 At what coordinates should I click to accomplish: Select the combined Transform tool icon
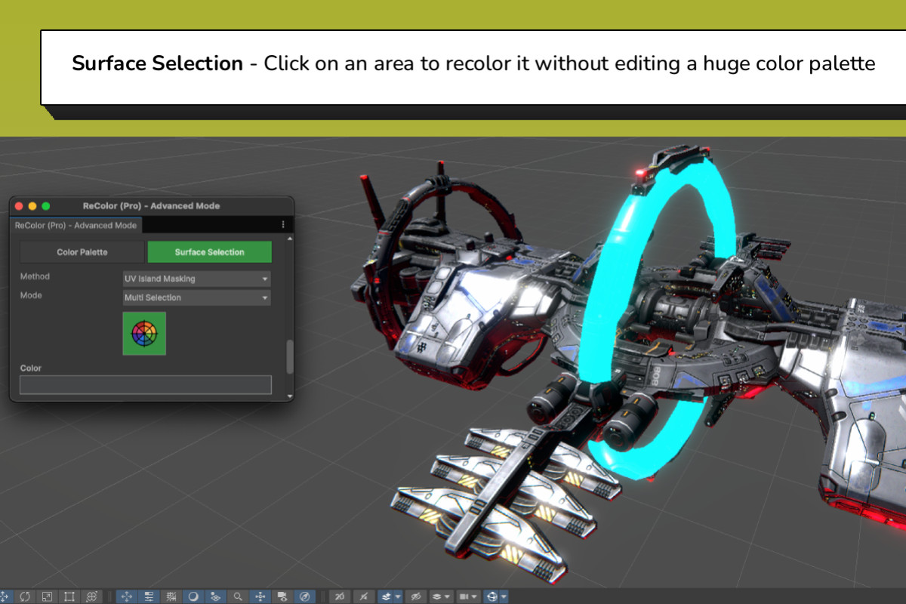[92, 596]
